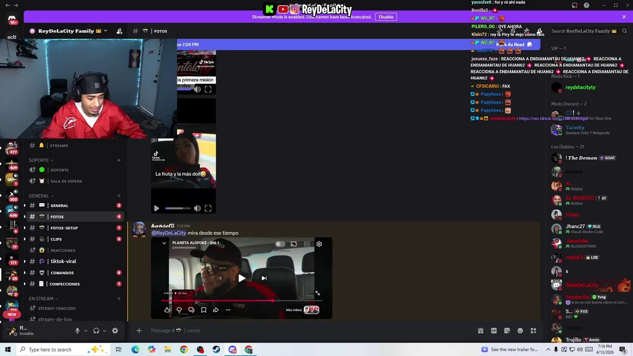
Task: Open the sticker picker
Action: click(507, 331)
